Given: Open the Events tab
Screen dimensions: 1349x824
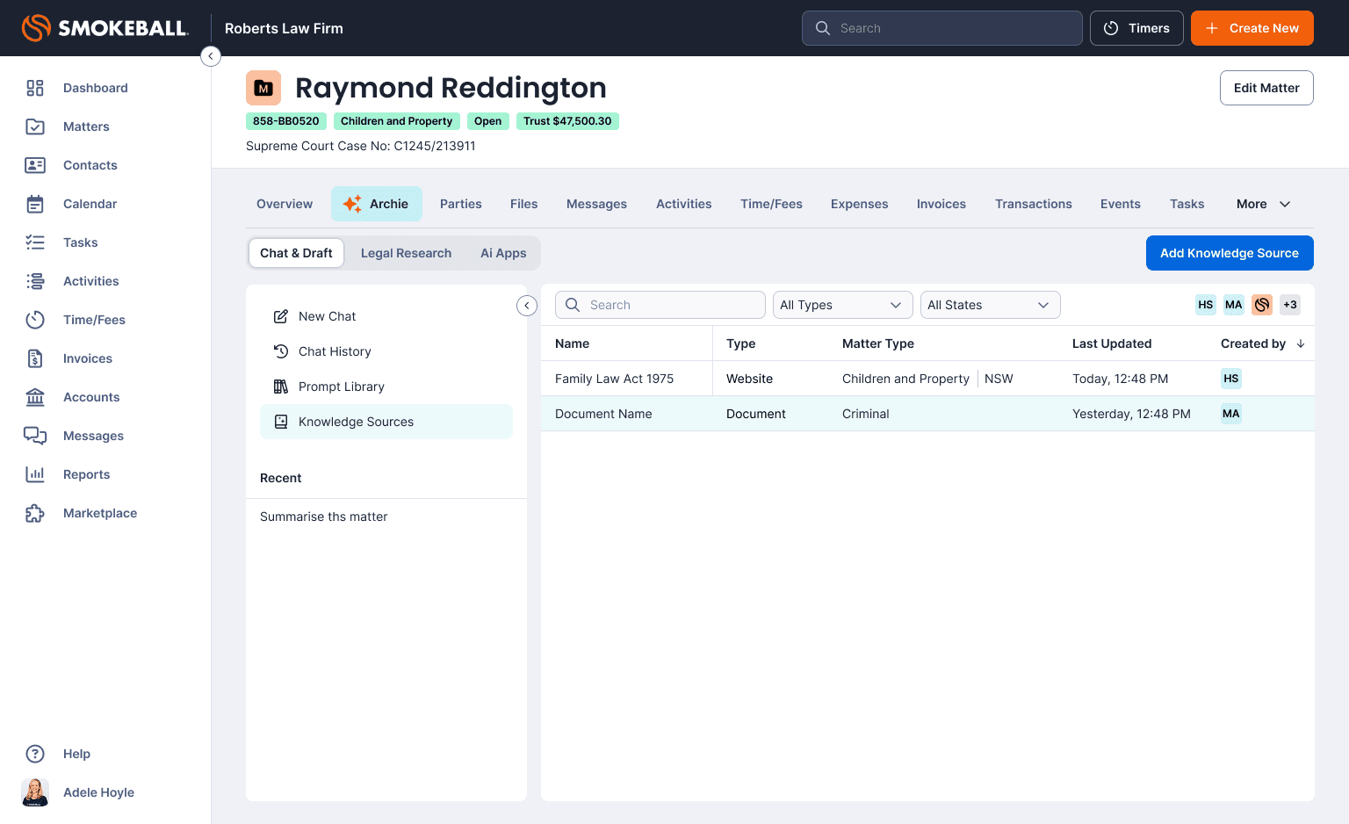Looking at the screenshot, I should pyautogui.click(x=1121, y=204).
